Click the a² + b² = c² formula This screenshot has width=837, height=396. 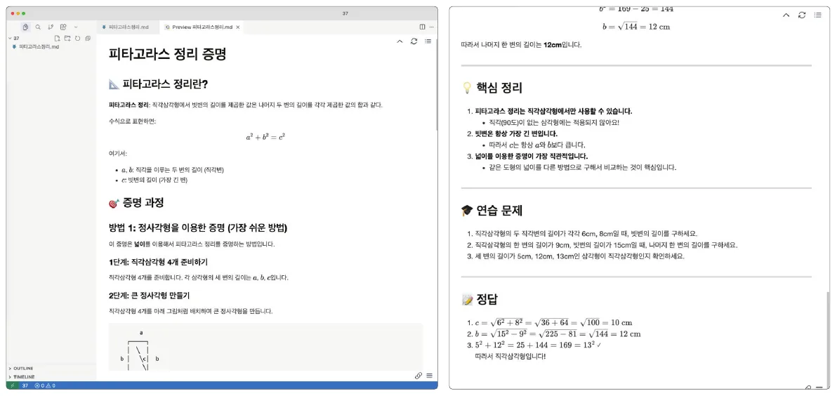[x=265, y=137]
